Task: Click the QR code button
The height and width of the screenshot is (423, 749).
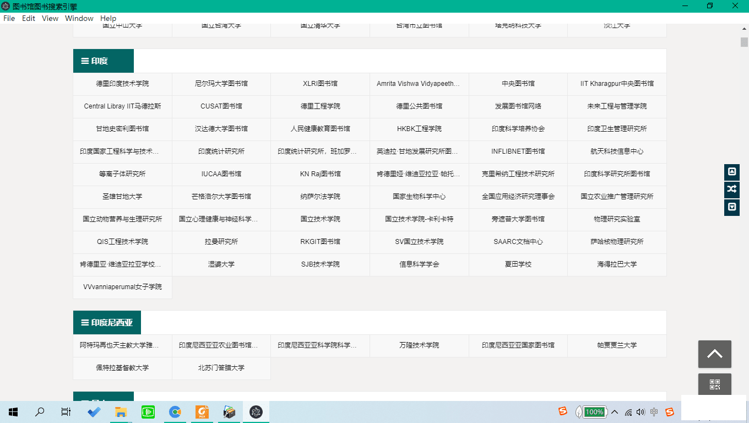Action: [x=715, y=384]
